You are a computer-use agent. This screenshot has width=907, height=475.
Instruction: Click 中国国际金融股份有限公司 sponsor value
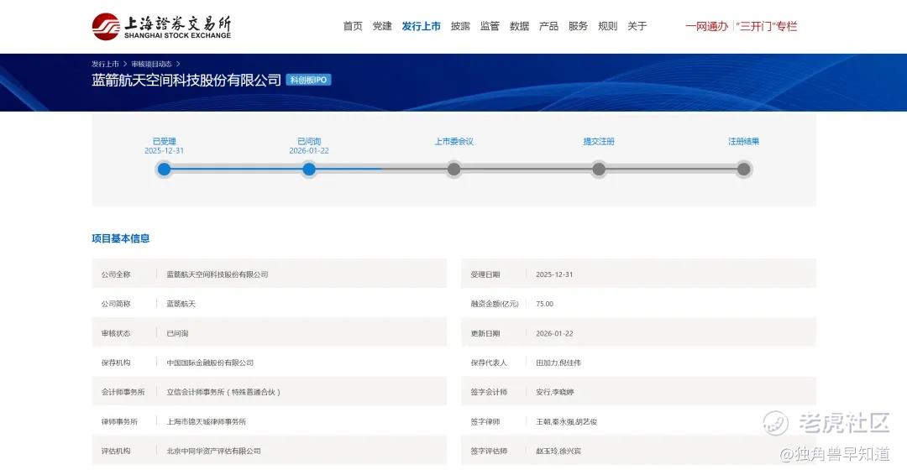click(x=210, y=363)
